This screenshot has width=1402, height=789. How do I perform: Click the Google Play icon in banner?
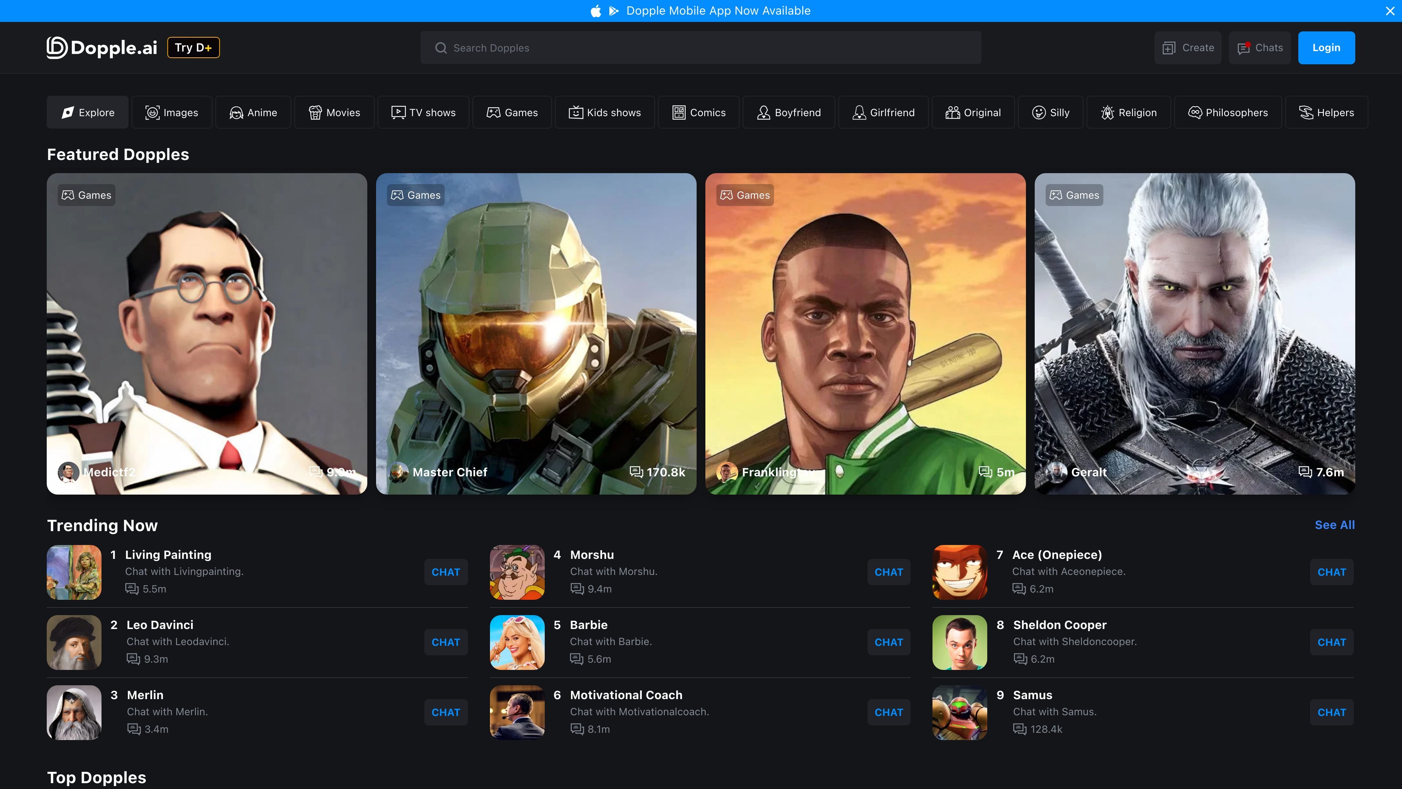pyautogui.click(x=614, y=11)
